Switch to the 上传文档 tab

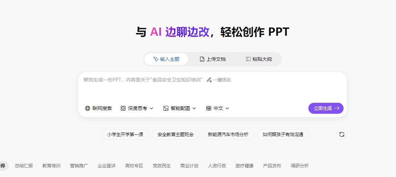point(212,59)
